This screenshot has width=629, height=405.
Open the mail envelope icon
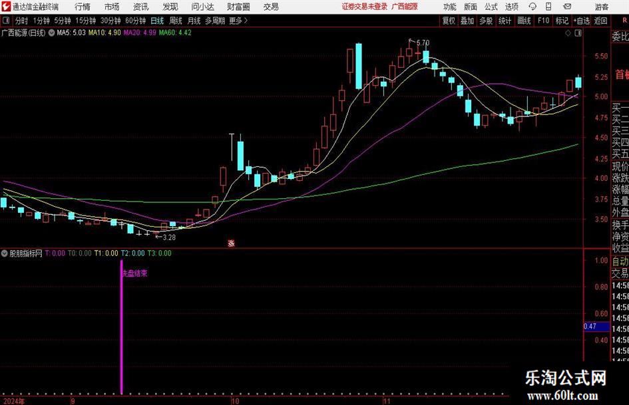pyautogui.click(x=567, y=7)
